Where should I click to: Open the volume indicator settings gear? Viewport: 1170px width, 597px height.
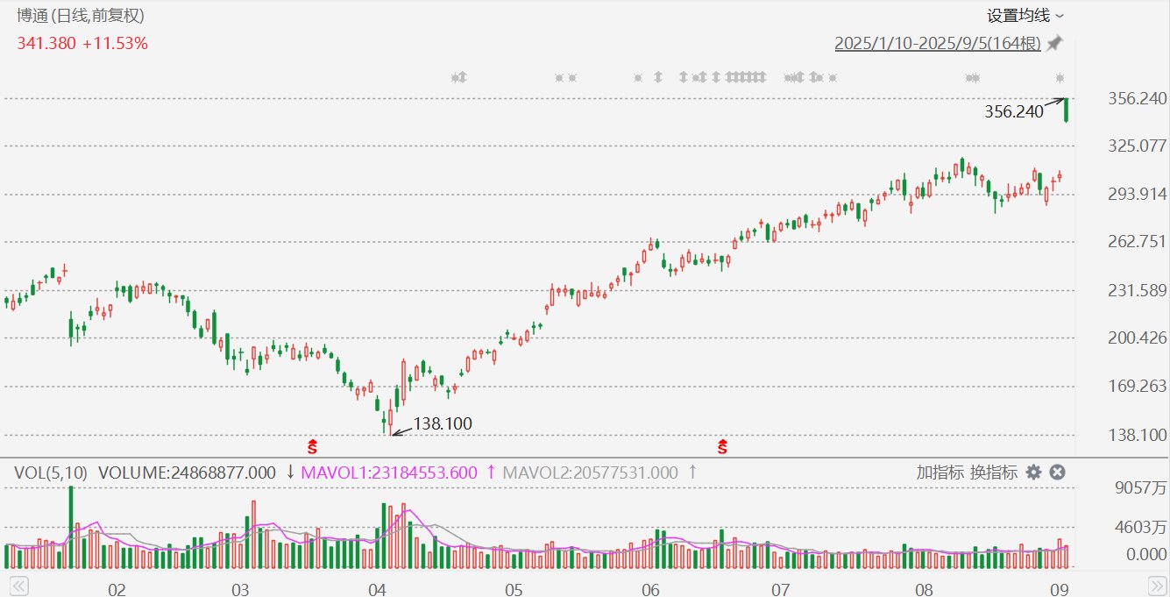tap(1033, 473)
